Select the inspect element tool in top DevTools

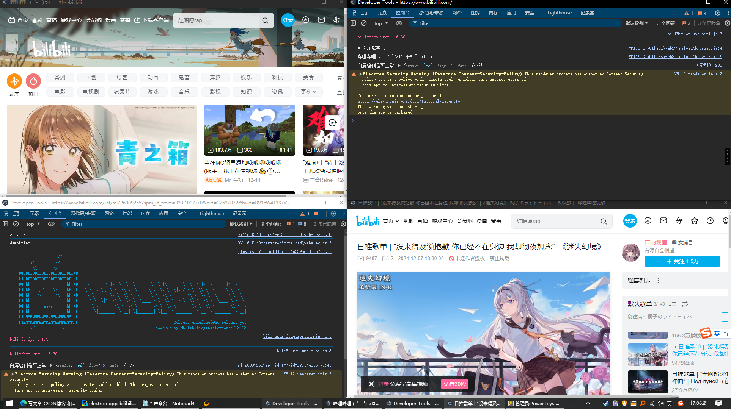(x=354, y=12)
